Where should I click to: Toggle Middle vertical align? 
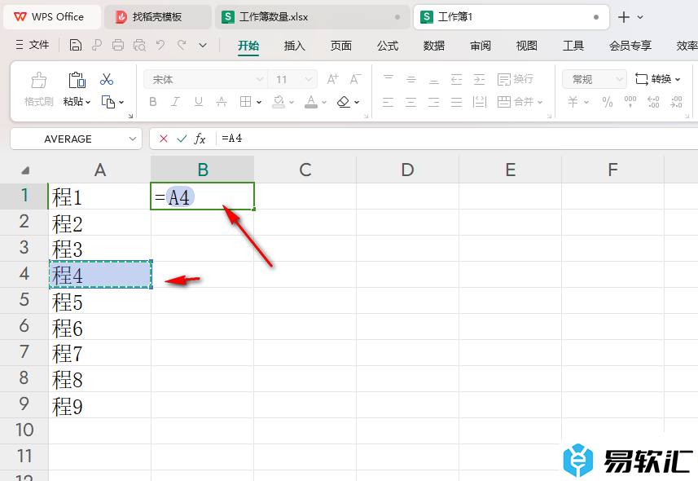pyautogui.click(x=410, y=79)
